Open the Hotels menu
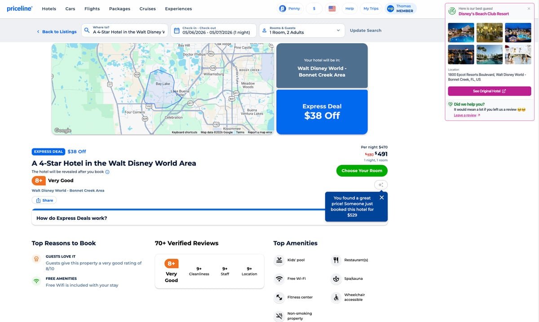The height and width of the screenshot is (322, 539). pos(49,9)
